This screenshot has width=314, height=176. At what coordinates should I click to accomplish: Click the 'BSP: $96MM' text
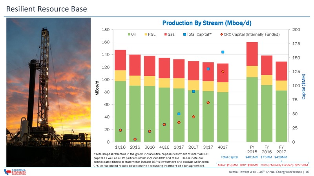[x=249, y=165]
